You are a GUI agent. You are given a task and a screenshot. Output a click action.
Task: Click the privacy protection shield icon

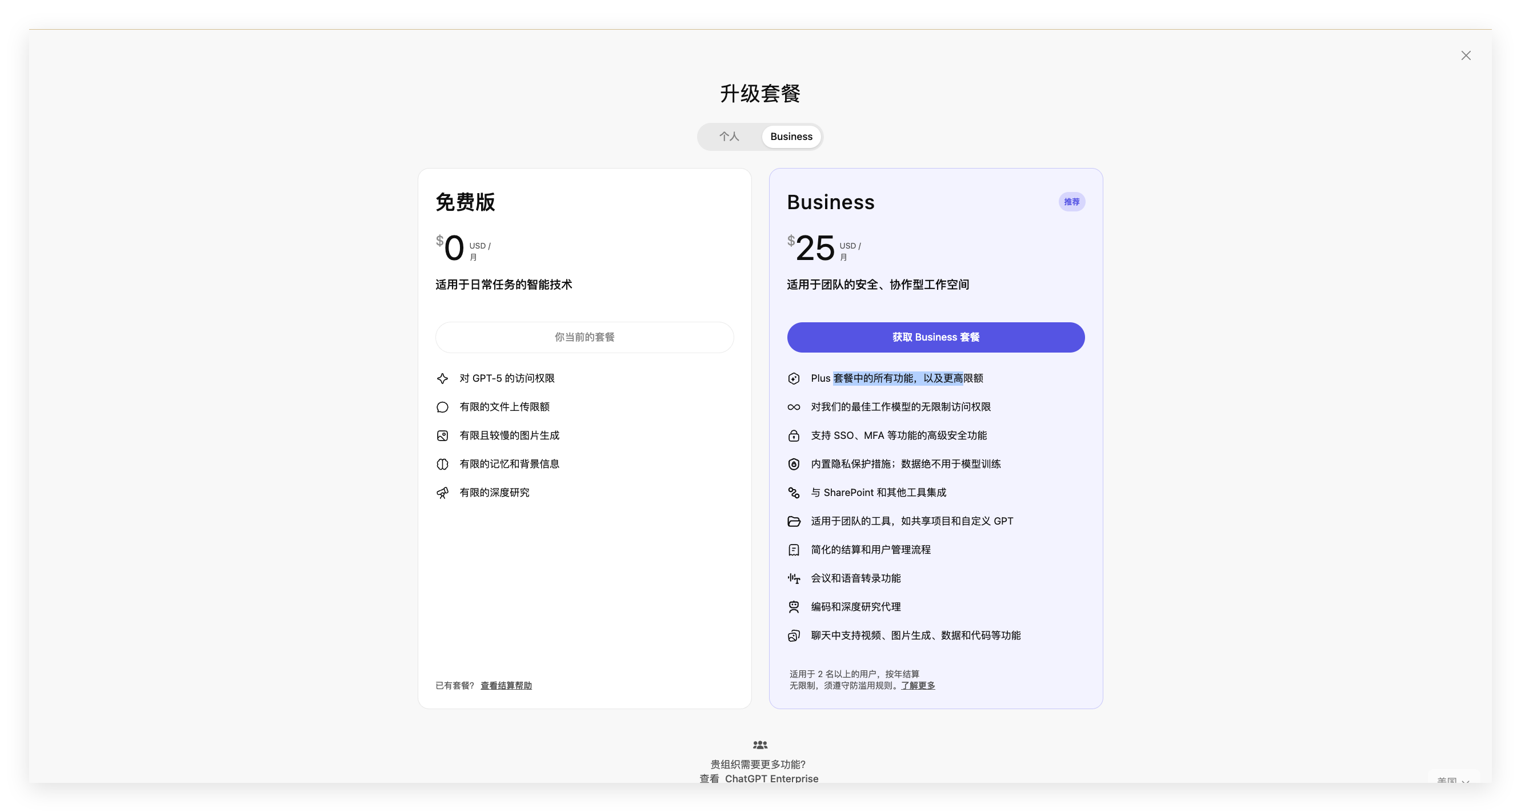(794, 464)
